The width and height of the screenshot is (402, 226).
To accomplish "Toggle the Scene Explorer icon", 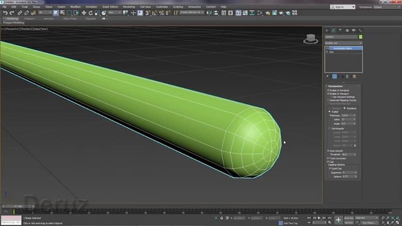I will point(224,13).
